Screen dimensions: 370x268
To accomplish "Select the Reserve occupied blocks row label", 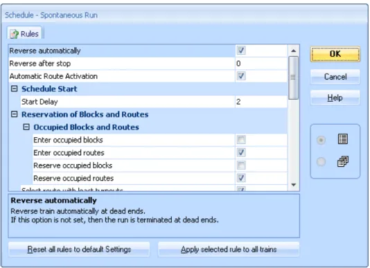I will pyautogui.click(x=73, y=166).
